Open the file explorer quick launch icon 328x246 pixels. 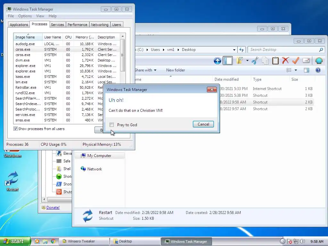pos(45,241)
